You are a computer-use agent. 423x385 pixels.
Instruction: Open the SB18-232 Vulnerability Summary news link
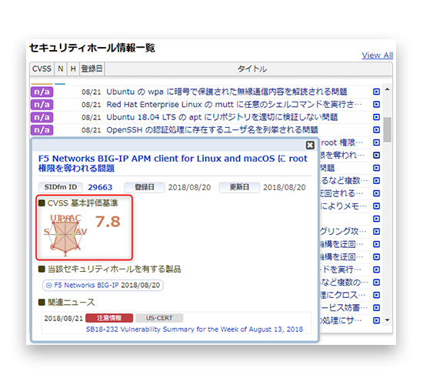click(195, 330)
